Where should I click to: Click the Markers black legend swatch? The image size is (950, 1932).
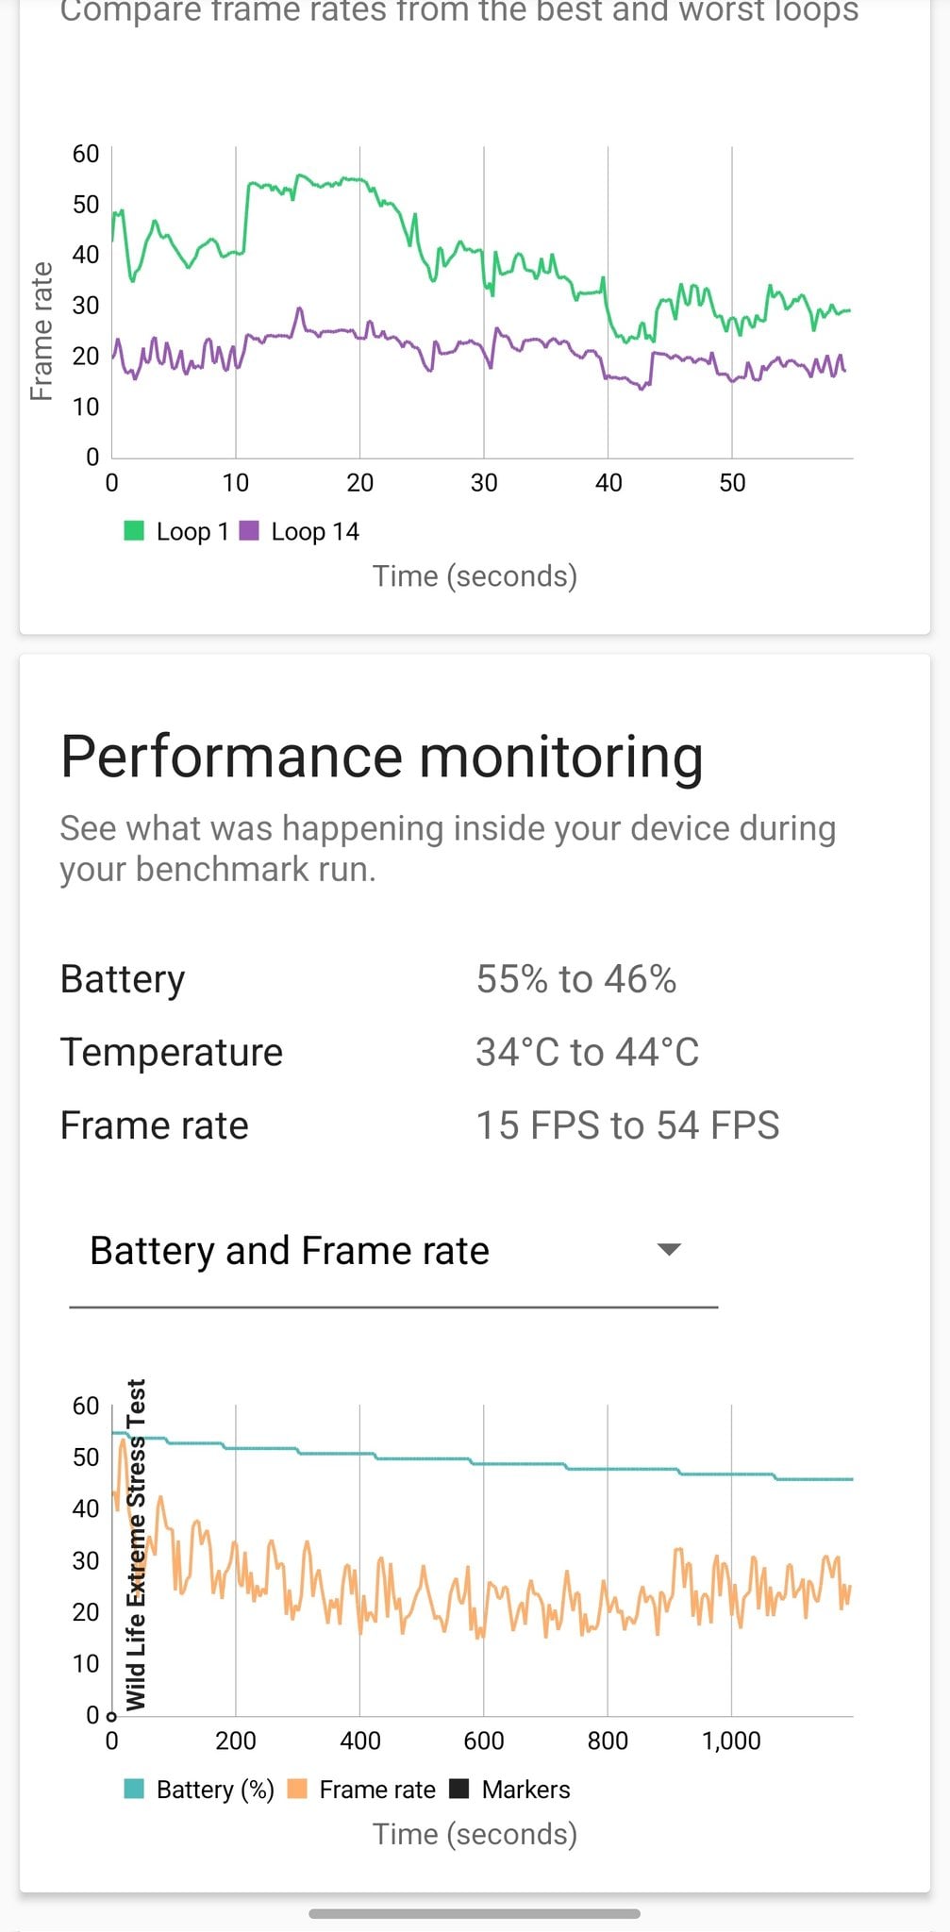[x=459, y=1789]
